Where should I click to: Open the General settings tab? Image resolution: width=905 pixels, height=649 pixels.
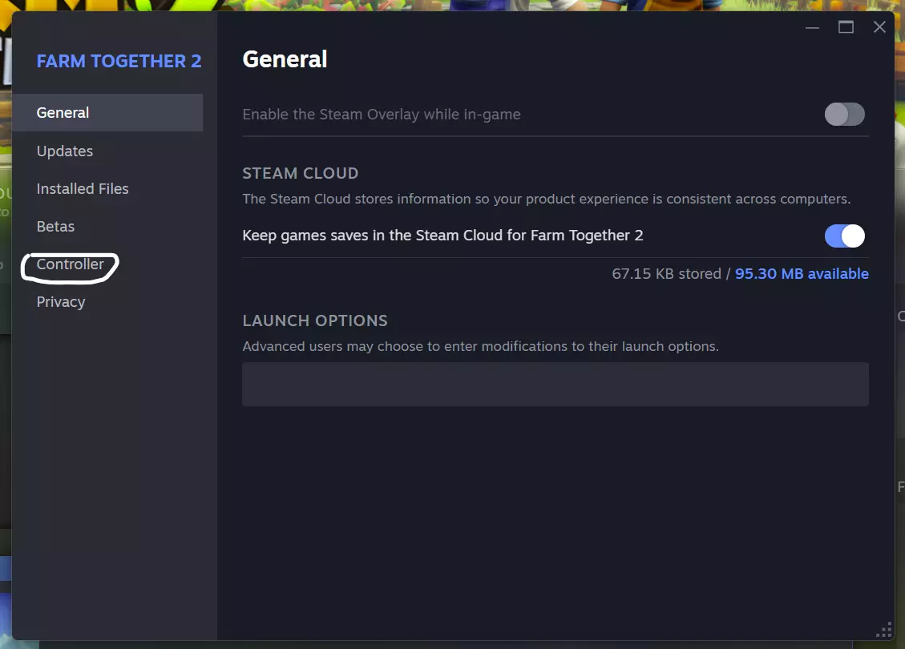(x=63, y=113)
